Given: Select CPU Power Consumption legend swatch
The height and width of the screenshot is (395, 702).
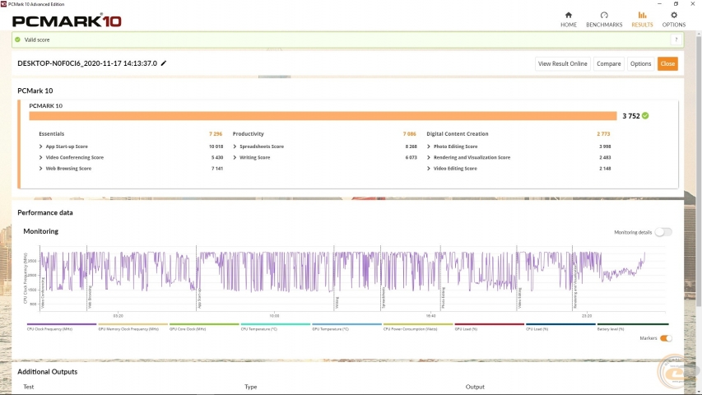Looking at the screenshot, I should point(418,323).
